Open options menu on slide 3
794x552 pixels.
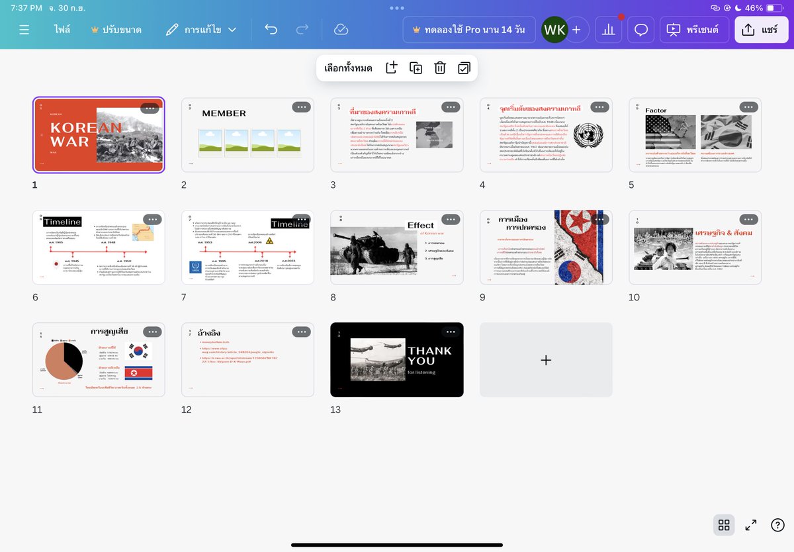[451, 107]
